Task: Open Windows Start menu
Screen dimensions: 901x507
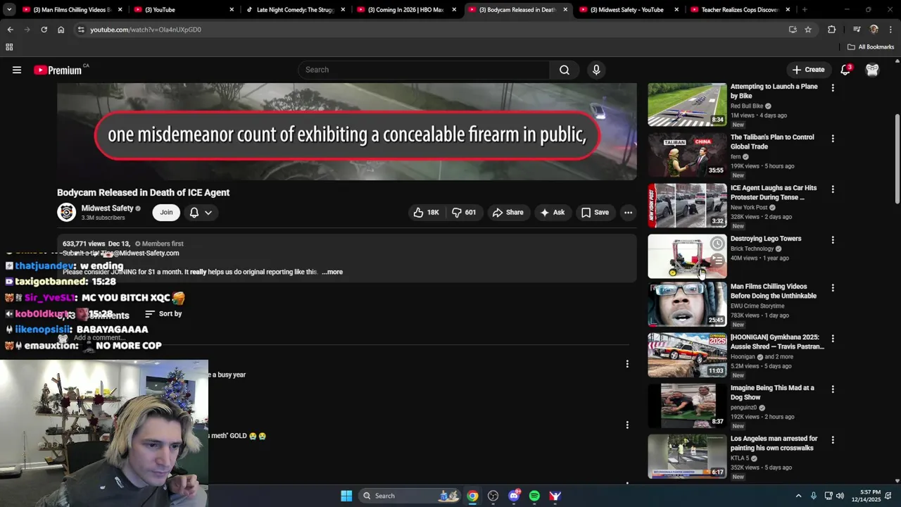Action: [x=346, y=496]
